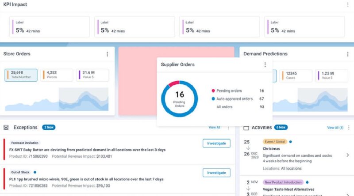The image size is (354, 196).
Task: Open KPI Impact three-dot menu
Action: point(347,5)
